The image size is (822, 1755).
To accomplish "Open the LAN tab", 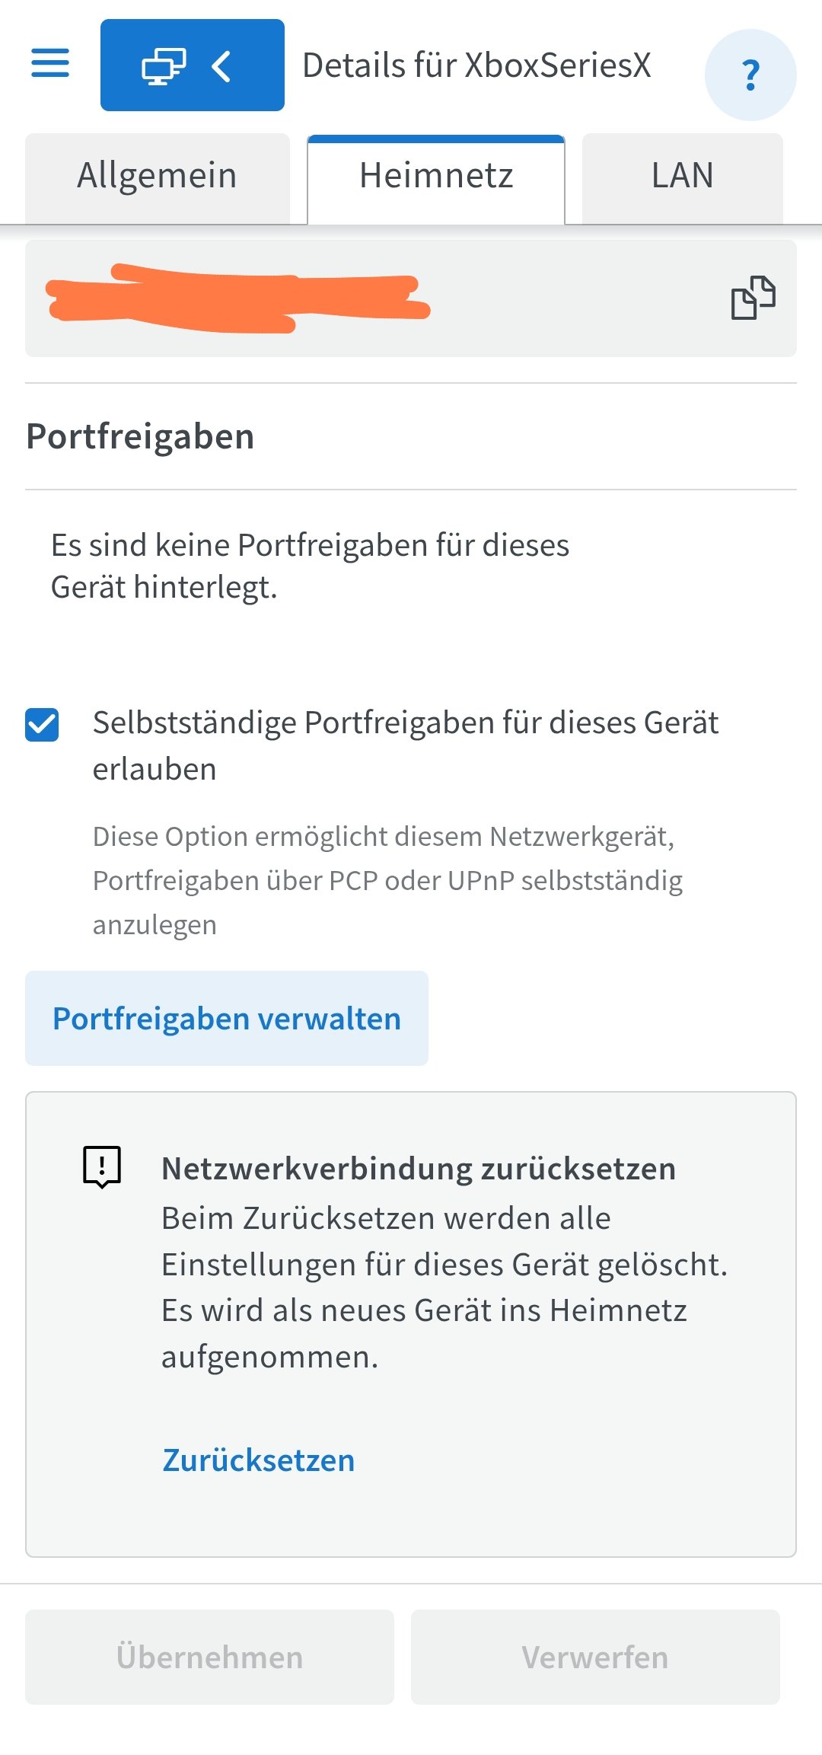I will [682, 177].
